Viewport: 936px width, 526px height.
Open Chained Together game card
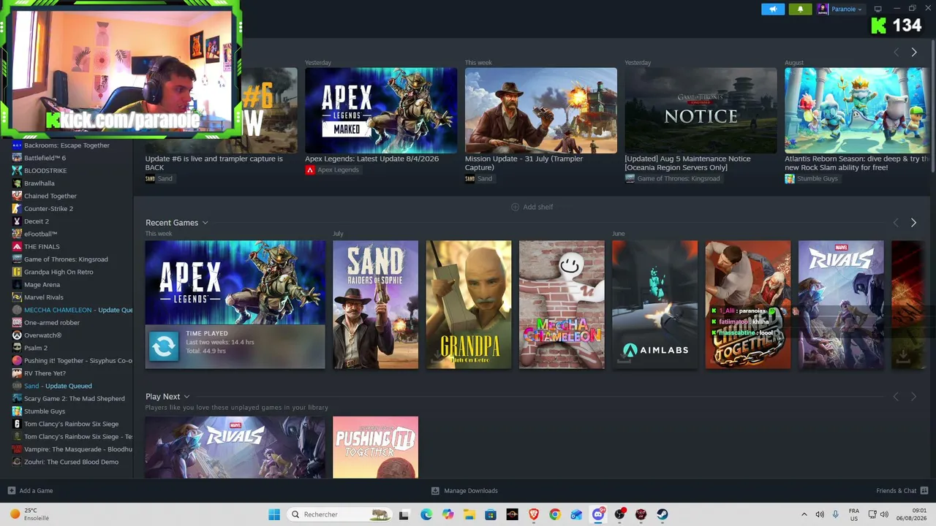747,305
